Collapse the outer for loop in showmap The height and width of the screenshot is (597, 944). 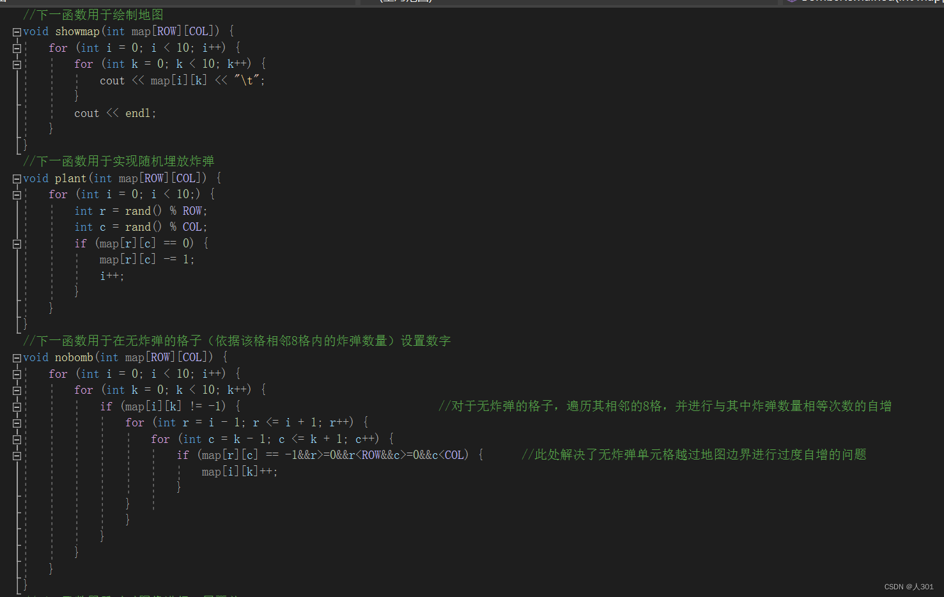coord(17,48)
